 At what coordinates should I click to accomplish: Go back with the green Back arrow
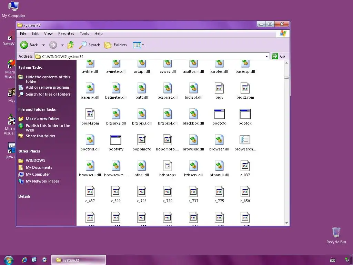(29, 45)
